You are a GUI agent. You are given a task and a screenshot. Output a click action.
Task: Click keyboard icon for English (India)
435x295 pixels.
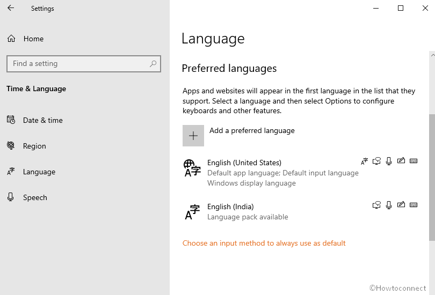coord(414,205)
